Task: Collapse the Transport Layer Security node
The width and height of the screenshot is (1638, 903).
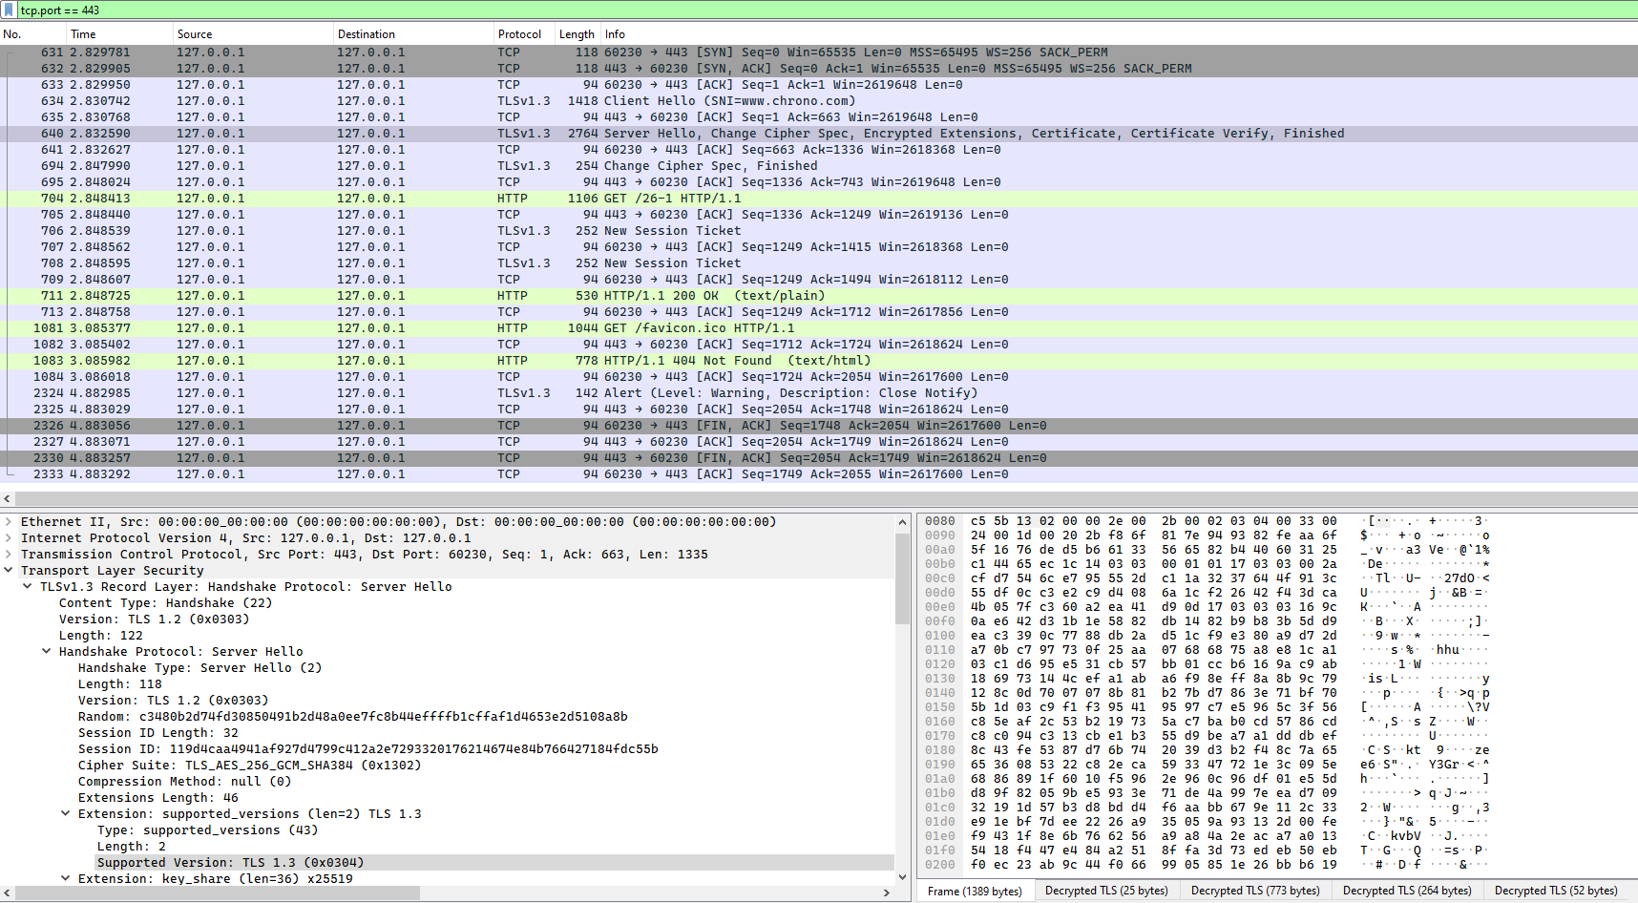Action: 9,570
